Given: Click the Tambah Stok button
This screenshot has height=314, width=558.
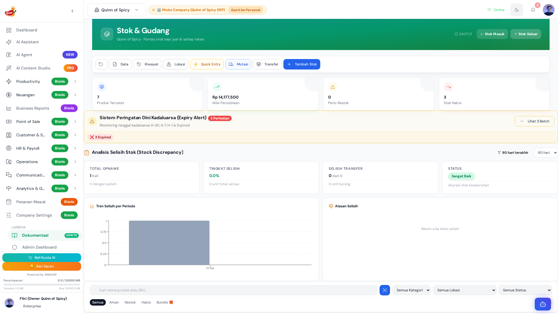Looking at the screenshot, I should (x=302, y=64).
